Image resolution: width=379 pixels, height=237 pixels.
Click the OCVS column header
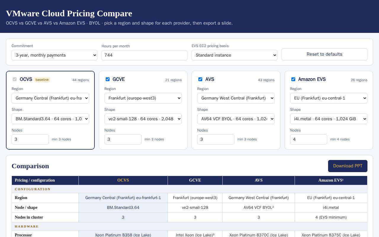[123, 180]
